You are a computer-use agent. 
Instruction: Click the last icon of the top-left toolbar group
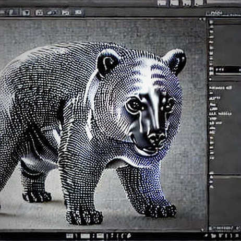[x=78, y=13]
